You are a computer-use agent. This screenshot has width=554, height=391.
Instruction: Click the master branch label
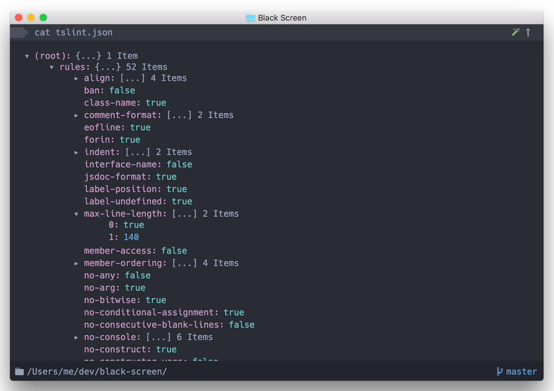pos(521,371)
